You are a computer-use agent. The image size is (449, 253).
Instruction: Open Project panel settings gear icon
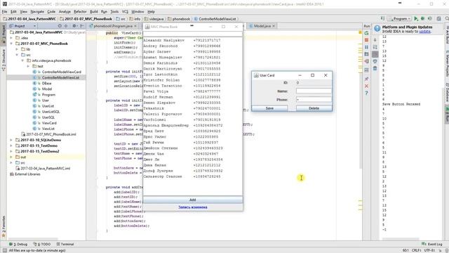[74, 26]
